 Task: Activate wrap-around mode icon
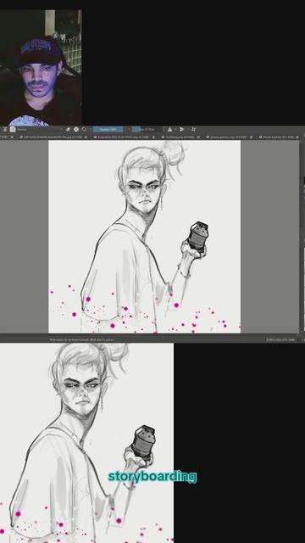[193, 129]
